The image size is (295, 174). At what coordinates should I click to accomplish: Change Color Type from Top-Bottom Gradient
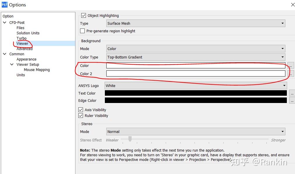pos(282,57)
